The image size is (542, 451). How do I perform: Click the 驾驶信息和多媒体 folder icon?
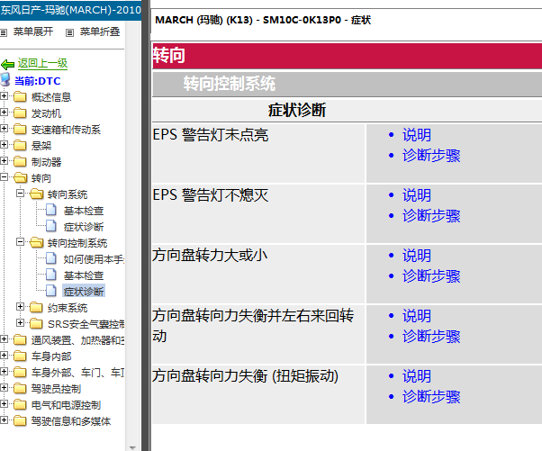coord(20,420)
